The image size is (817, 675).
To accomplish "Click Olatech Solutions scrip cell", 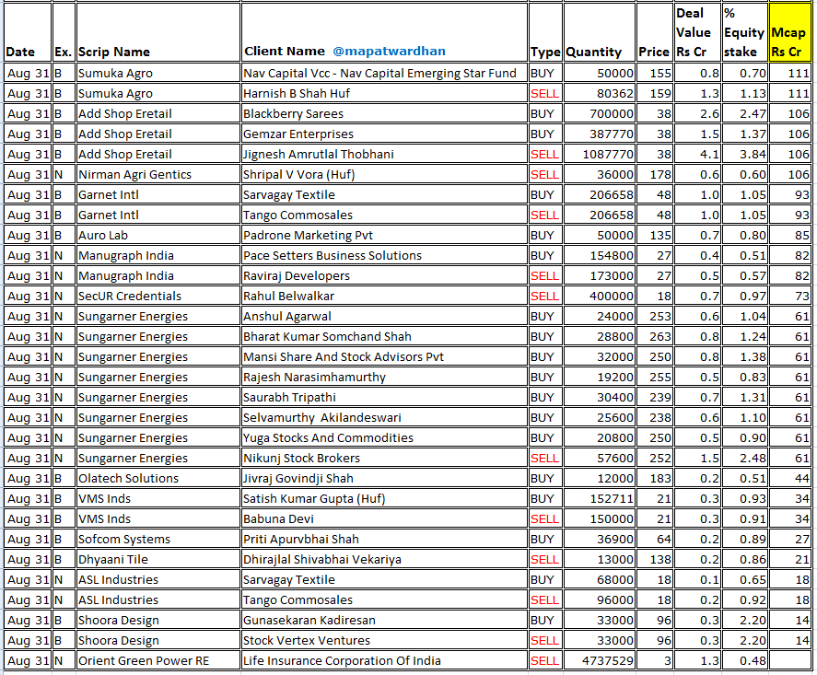I will click(x=158, y=479).
